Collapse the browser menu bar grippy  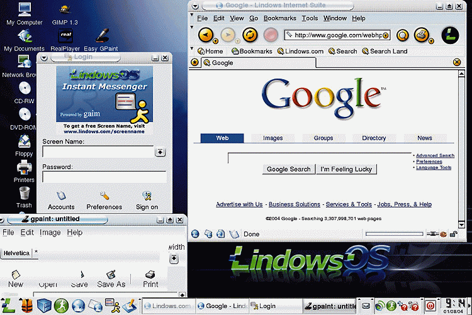[192, 14]
